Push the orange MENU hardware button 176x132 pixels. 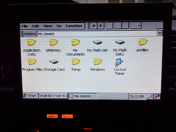tap(52, 116)
